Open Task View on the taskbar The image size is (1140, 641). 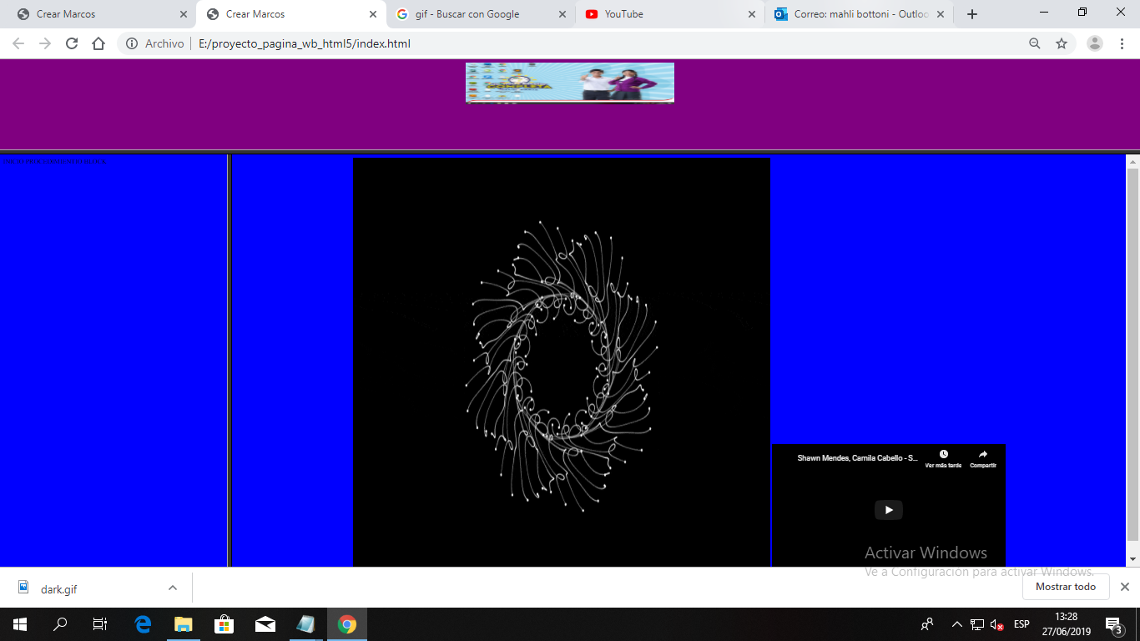tap(100, 624)
